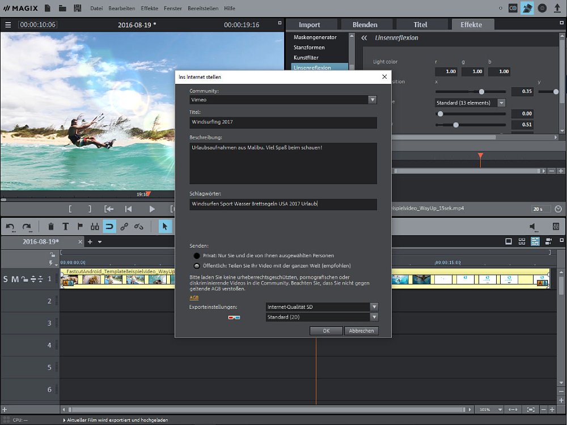Screen dimensions: 567x425
Task: Open the Effekte menu in menu bar
Action: (x=150, y=8)
